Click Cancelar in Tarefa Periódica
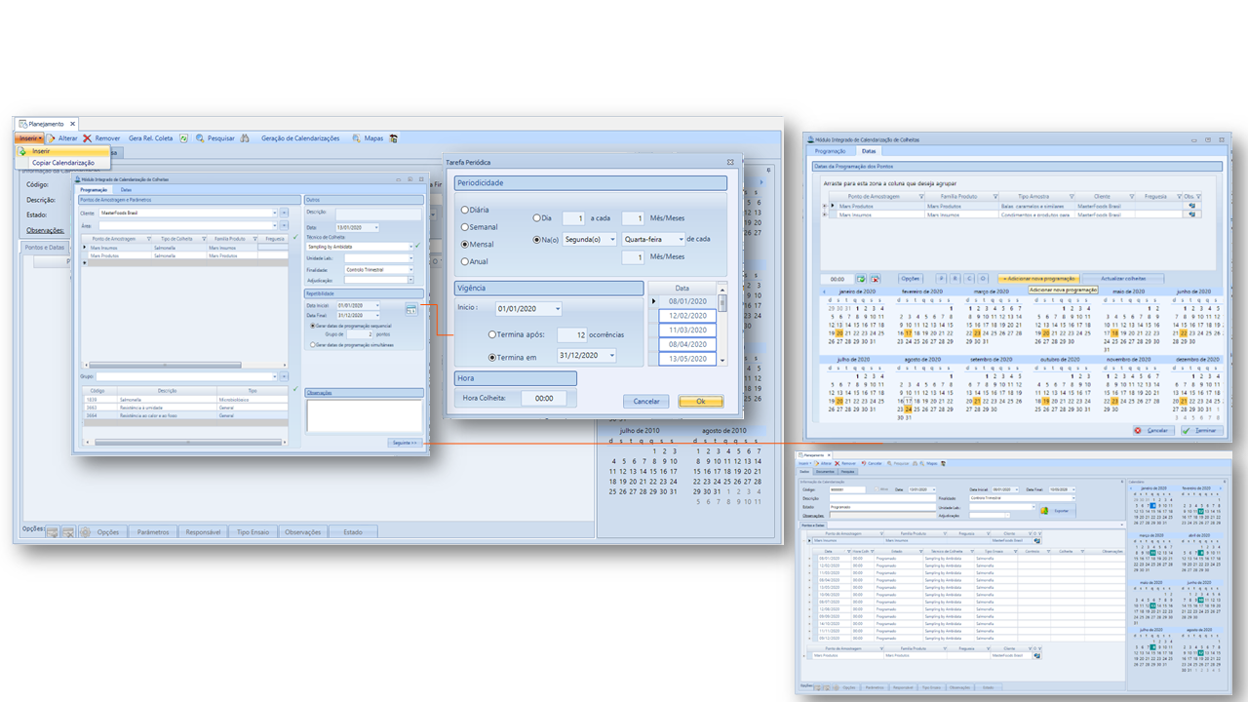Viewport: 1248px width, 702px height. [646, 401]
